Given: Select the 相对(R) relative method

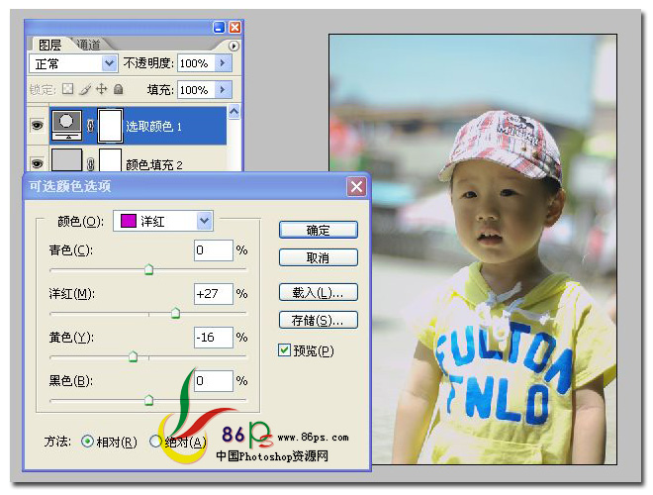Looking at the screenshot, I should pyautogui.click(x=87, y=441).
